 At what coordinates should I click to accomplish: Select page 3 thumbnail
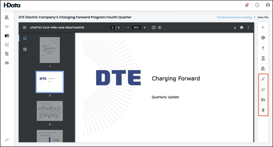tap(50, 111)
